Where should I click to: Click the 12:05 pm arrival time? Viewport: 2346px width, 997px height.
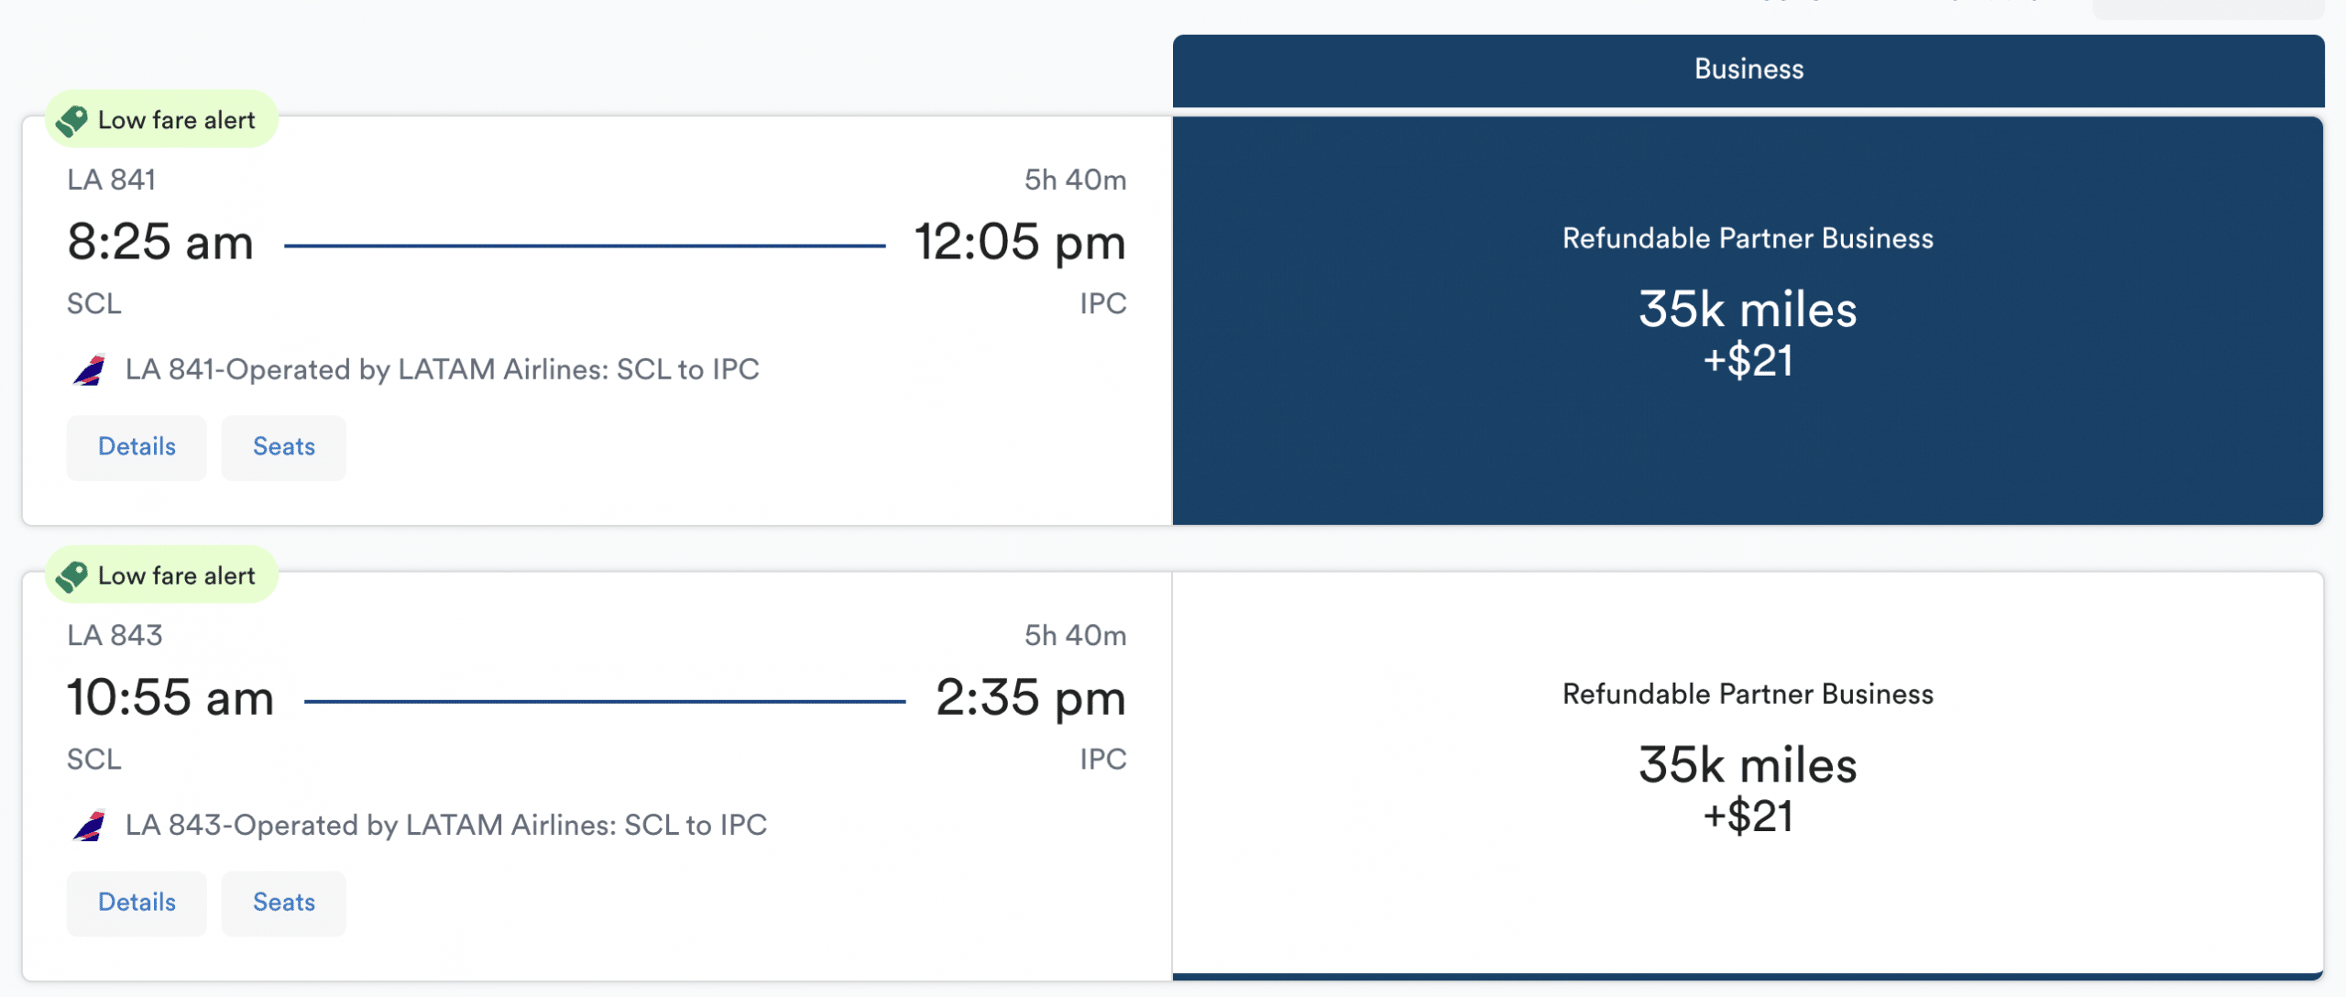pos(1019,243)
